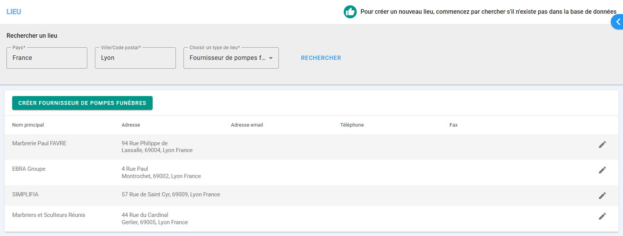Open edit mode for SIMPLIFIA
The image size is (623, 236).
click(602, 196)
